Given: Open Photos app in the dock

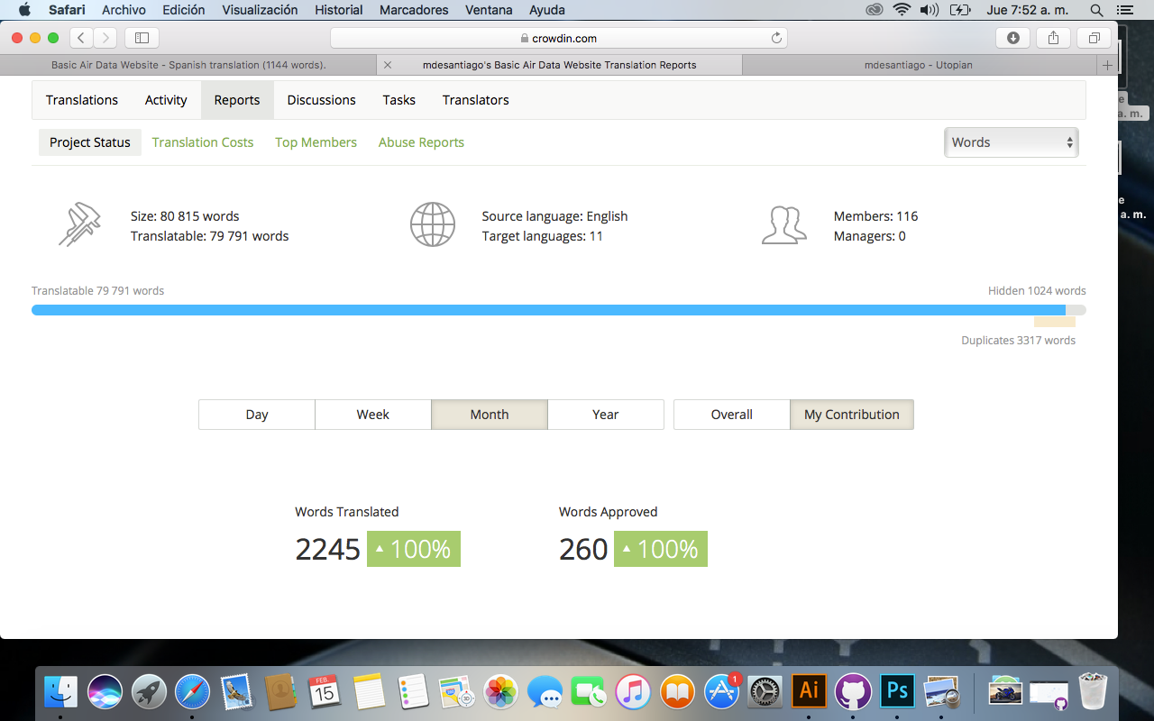Looking at the screenshot, I should pyautogui.click(x=501, y=691).
